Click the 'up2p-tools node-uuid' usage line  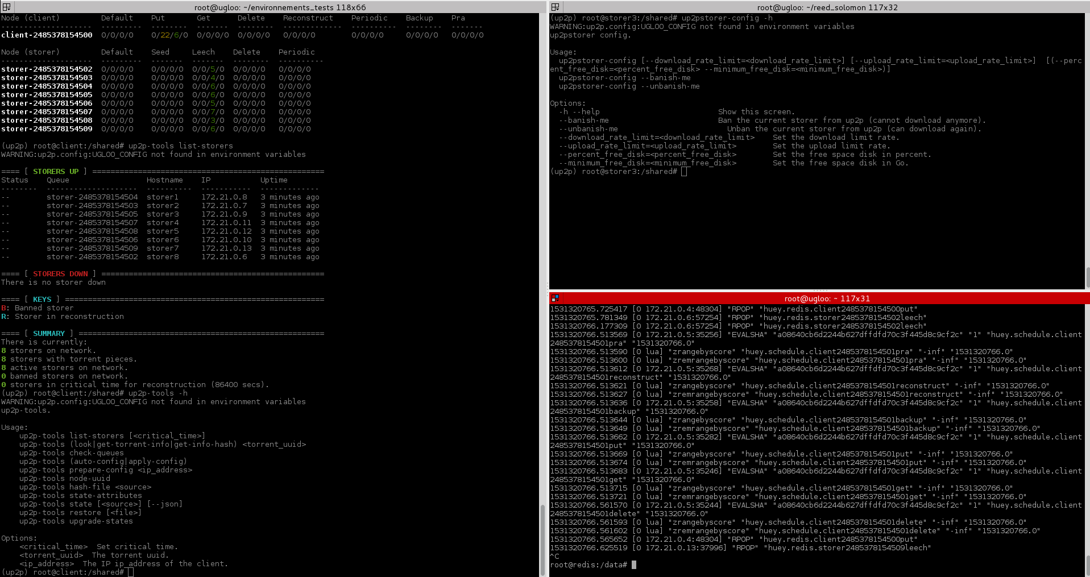click(65, 479)
